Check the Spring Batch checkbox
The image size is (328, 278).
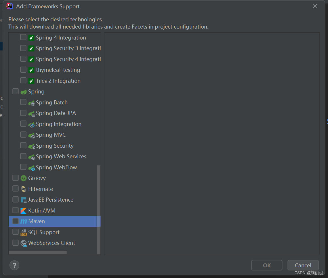tap(23, 102)
